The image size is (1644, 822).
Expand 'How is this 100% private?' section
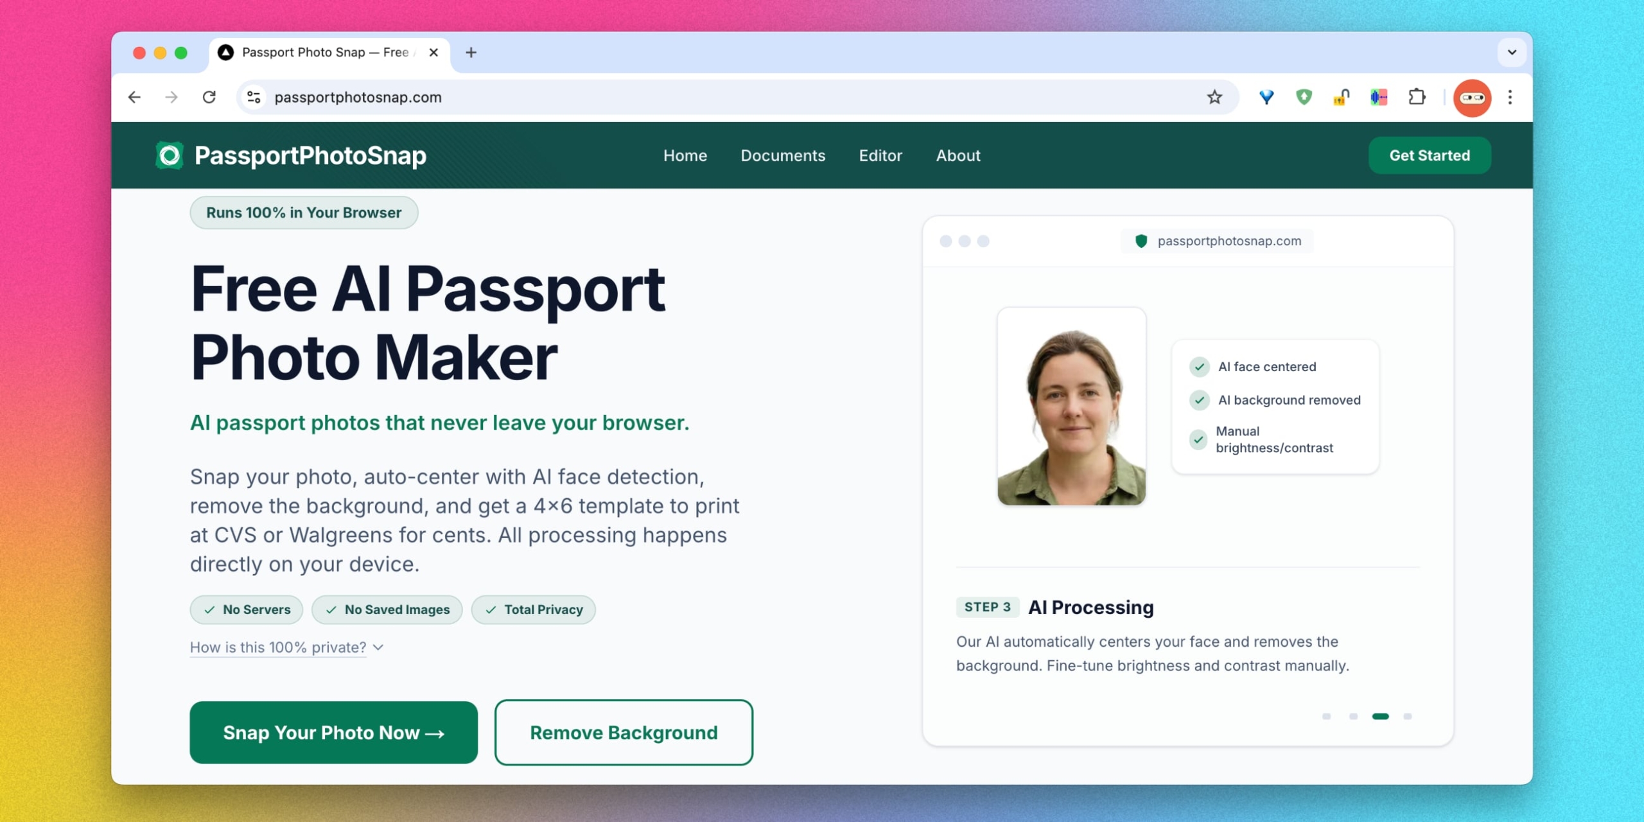point(278,647)
